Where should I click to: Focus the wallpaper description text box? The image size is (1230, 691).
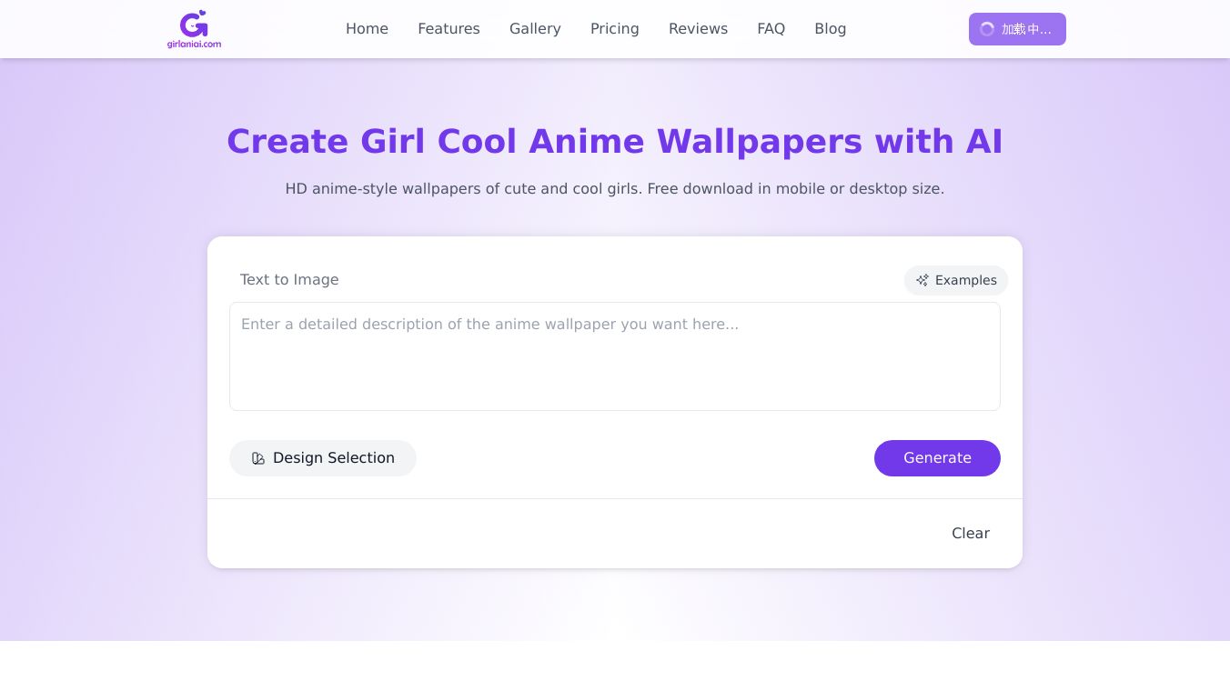point(614,356)
